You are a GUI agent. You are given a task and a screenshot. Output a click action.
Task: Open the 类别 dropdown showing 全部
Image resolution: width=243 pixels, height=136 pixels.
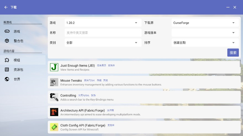pos(103,43)
